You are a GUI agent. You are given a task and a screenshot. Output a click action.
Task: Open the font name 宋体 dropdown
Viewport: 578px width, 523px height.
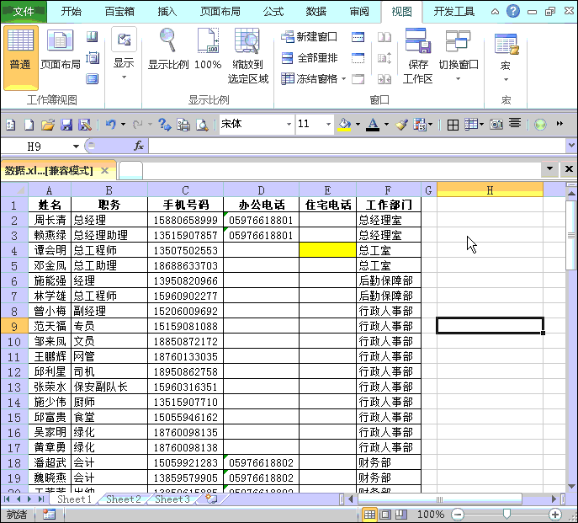(289, 125)
